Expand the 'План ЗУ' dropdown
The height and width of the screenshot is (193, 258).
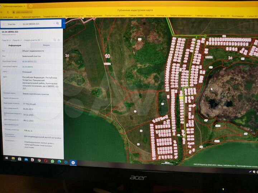click(x=6, y=40)
